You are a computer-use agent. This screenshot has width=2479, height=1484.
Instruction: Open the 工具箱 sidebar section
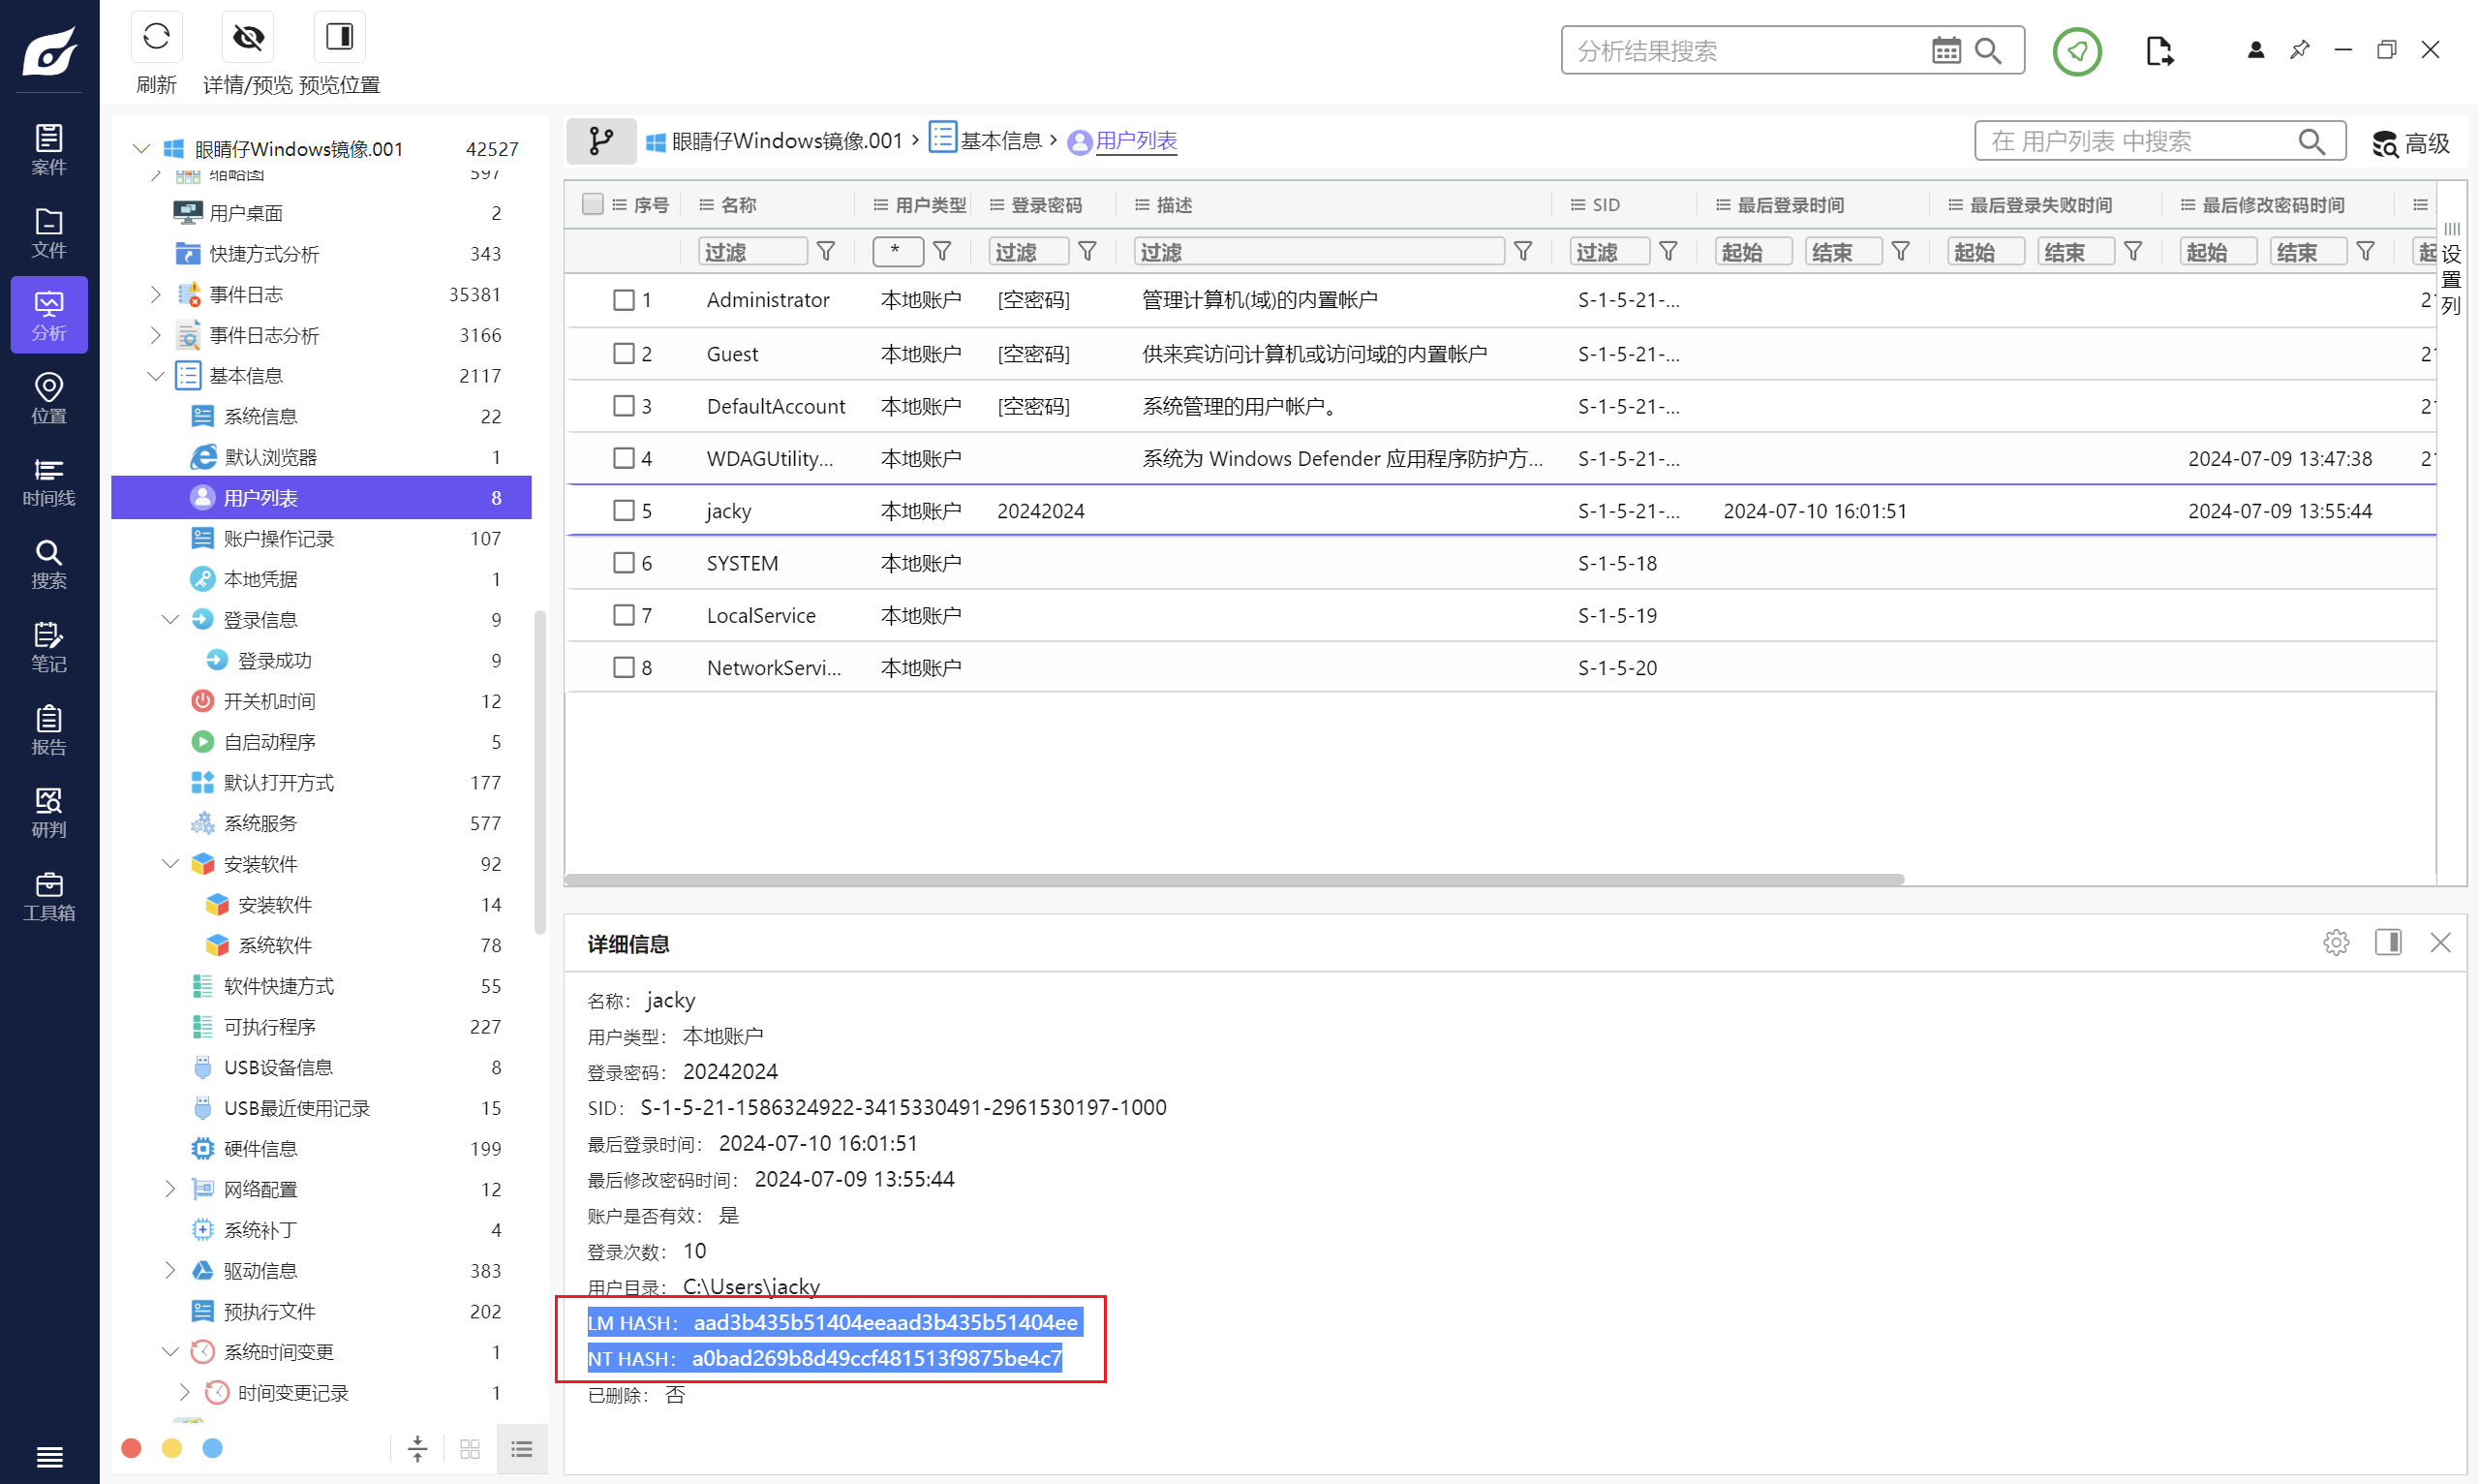coord(49,896)
